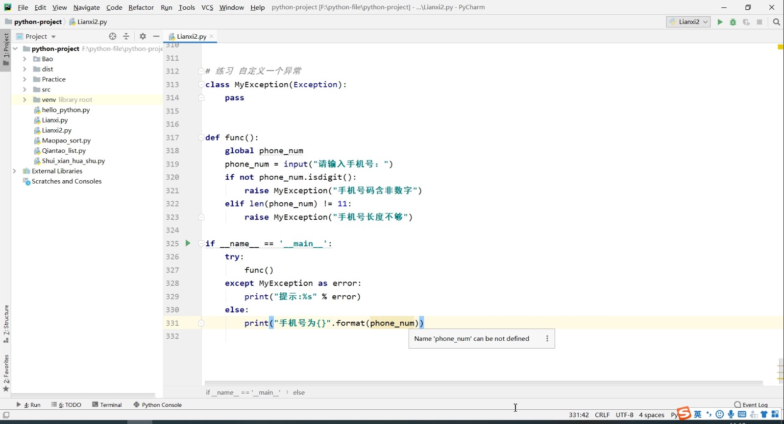Close the Lianxi2.py editor tab
784x424 pixels.
(212, 36)
